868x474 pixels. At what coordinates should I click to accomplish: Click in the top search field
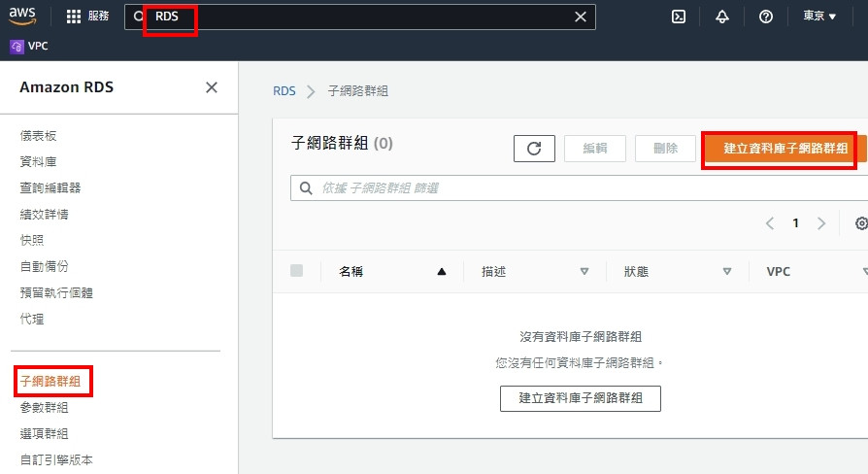click(360, 17)
